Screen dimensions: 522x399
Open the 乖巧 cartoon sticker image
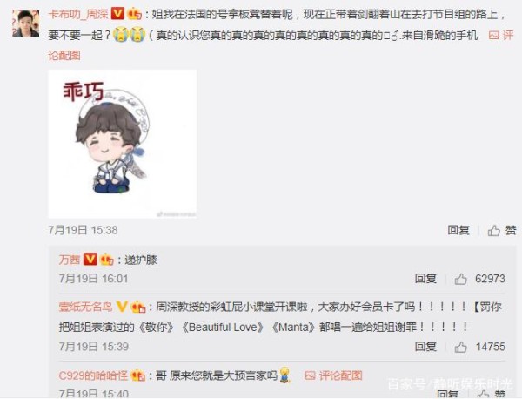pos(123,144)
